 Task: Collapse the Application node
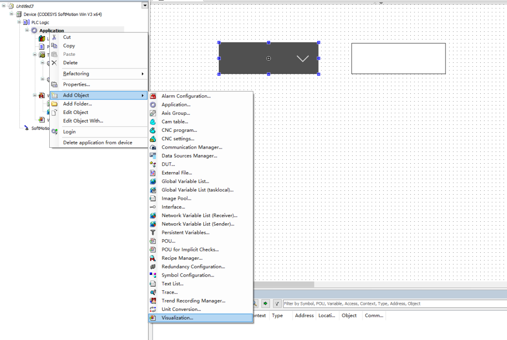tap(27, 30)
